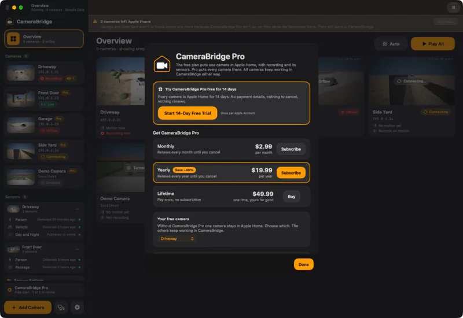Click the Garage Offline badge in sidebar
Viewport: 463px width, 318px height.
(x=49, y=131)
